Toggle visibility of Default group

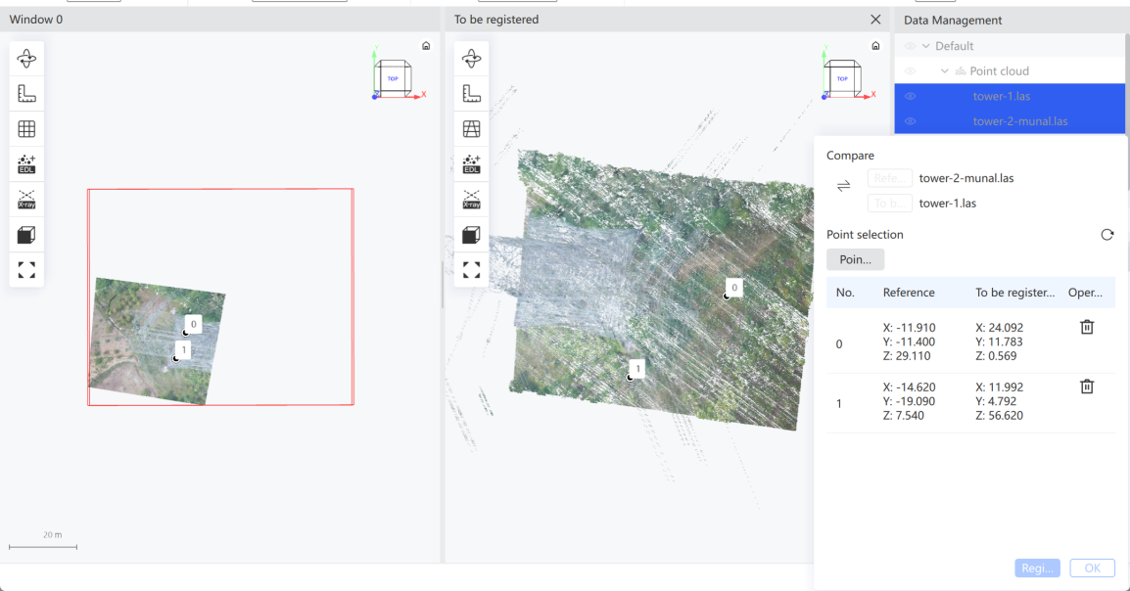[x=911, y=46]
